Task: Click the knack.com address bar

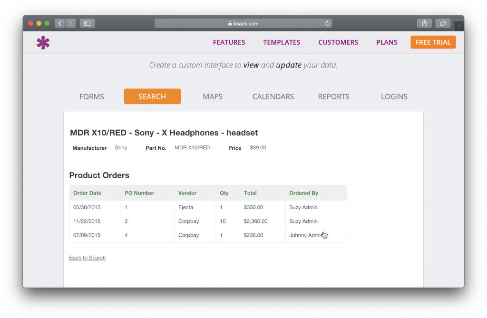Action: point(243,23)
